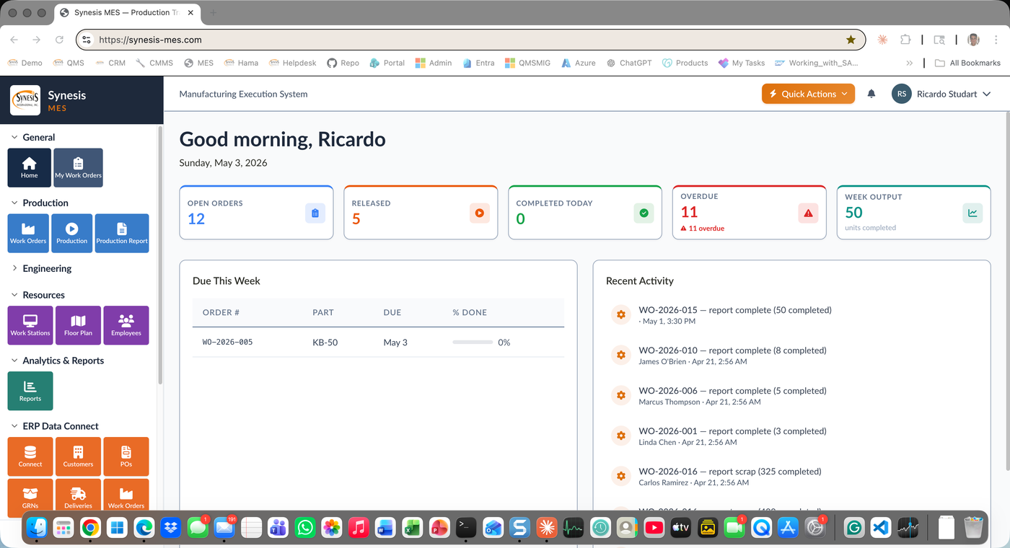Click the Open Orders clipboard icon
The height and width of the screenshot is (548, 1010).
point(315,213)
